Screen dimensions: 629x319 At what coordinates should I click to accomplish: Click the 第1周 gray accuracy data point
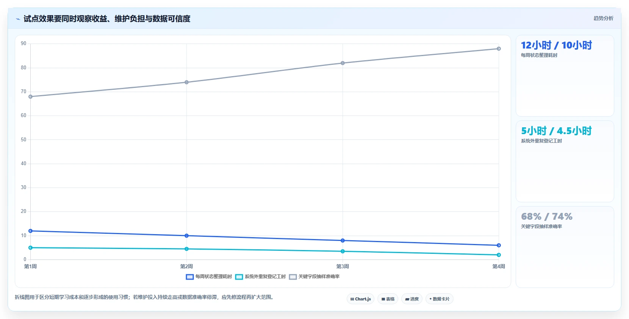point(31,97)
